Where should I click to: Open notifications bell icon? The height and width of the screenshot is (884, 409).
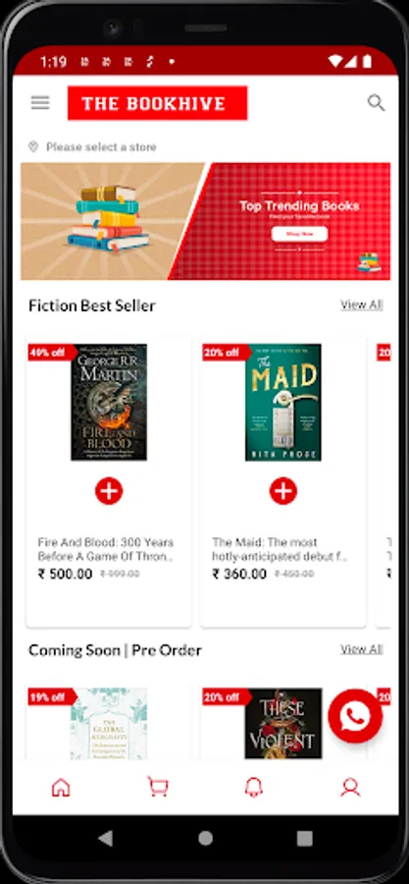click(254, 787)
